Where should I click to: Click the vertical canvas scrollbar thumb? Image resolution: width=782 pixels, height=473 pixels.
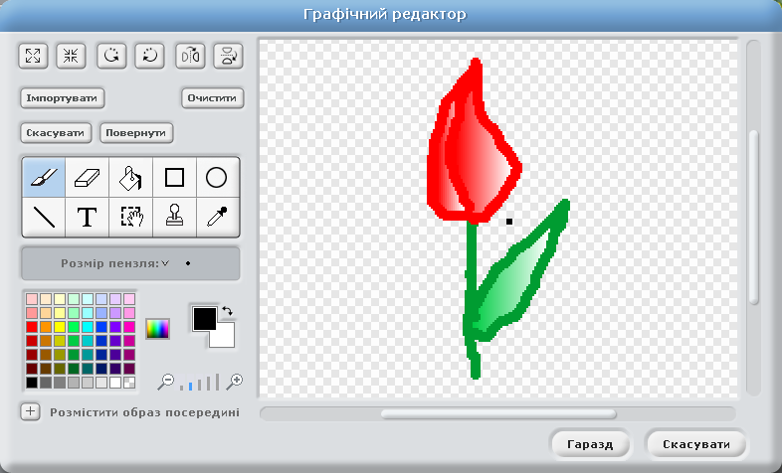[753, 217]
